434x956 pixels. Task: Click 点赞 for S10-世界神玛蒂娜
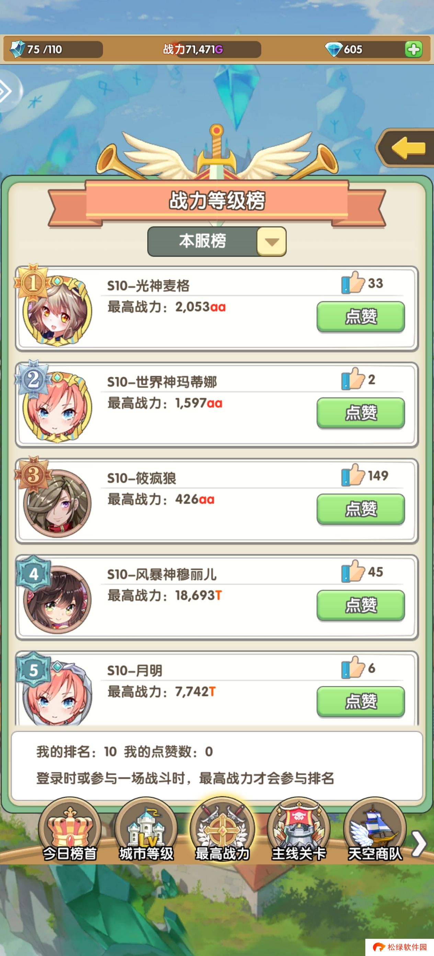click(x=361, y=413)
